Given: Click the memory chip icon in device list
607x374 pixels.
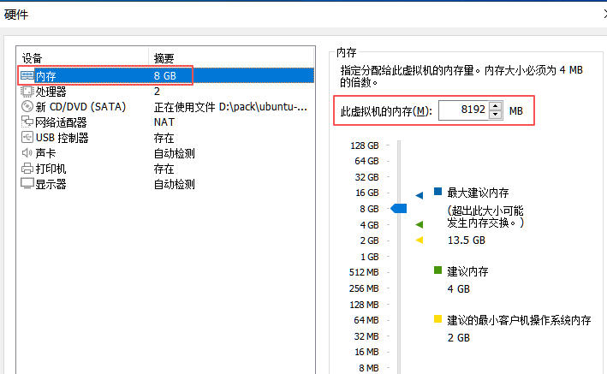Looking at the screenshot, I should 27,76.
